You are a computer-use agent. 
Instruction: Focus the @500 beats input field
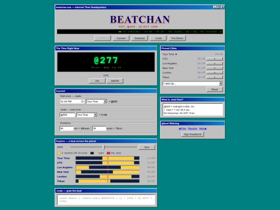pos(67,115)
